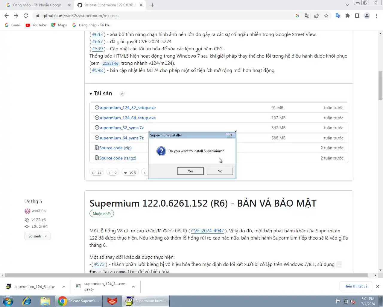This screenshot has height=307, width=383.
Task: Click the Google icon in the address bar
Action: coord(297,16)
